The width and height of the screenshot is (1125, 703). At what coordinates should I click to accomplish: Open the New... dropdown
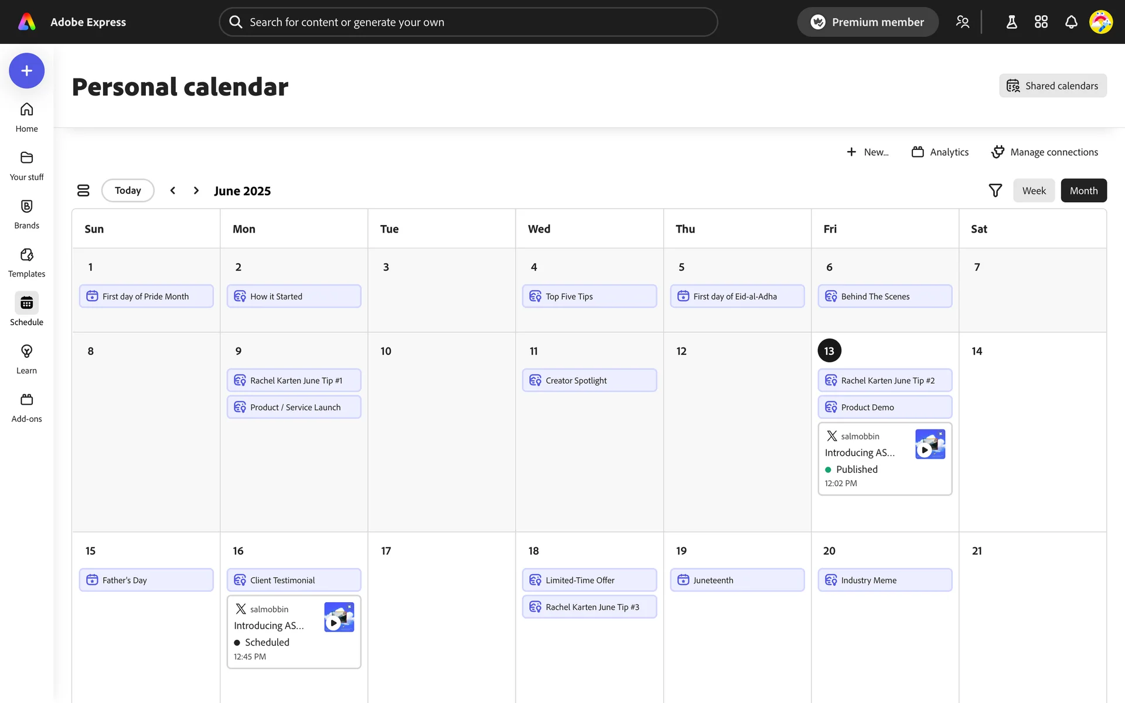pos(868,152)
